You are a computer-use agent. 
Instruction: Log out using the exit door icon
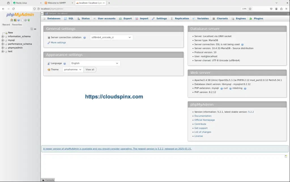[x=15, y=20]
